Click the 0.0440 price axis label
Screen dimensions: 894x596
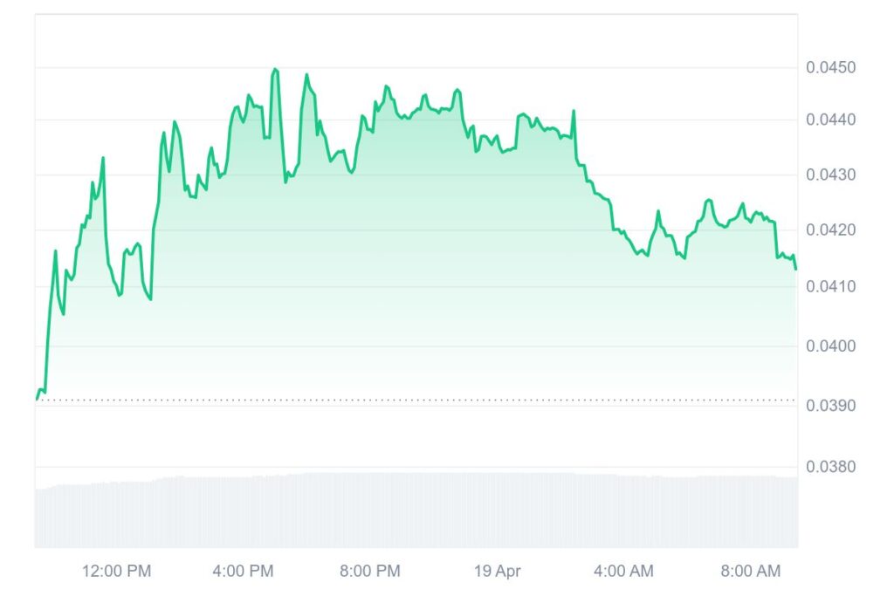coord(830,119)
